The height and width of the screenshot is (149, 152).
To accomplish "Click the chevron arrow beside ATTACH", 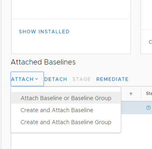I will (x=37, y=79).
